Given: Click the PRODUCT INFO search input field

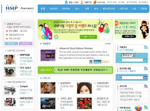Looking at the screenshot, I should click(x=132, y=77).
